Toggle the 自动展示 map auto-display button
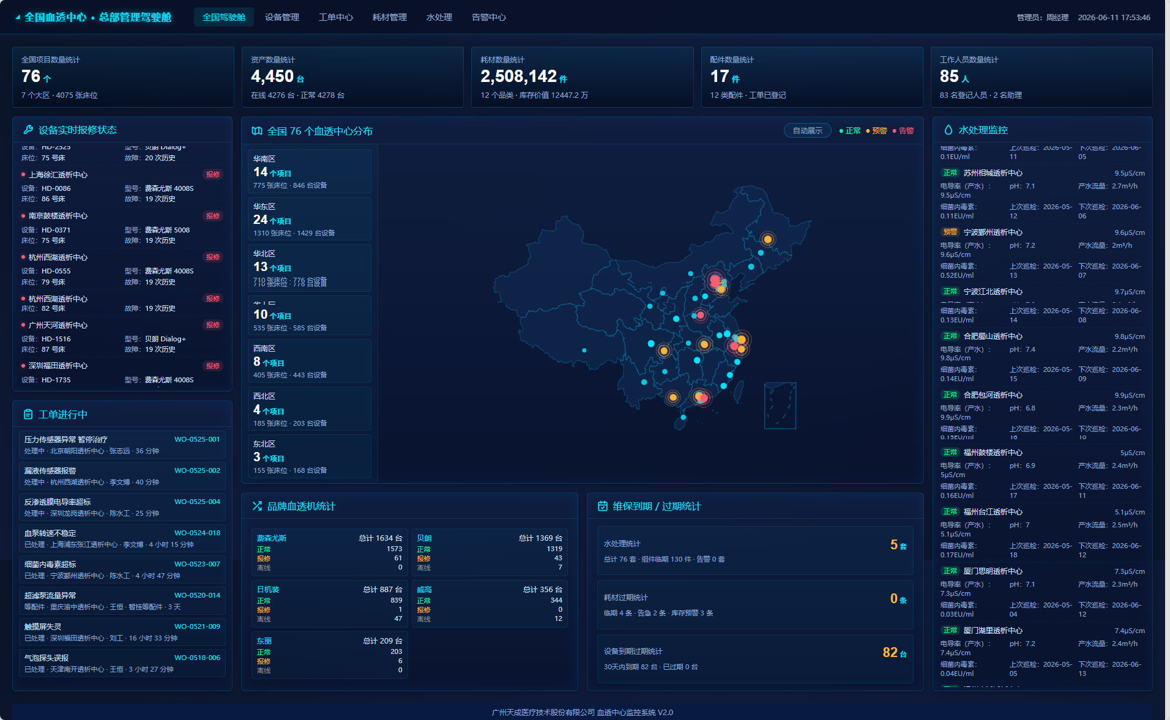 pyautogui.click(x=807, y=131)
